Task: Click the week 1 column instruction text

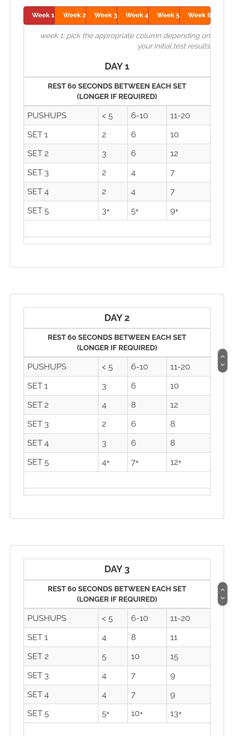Action: (125, 41)
